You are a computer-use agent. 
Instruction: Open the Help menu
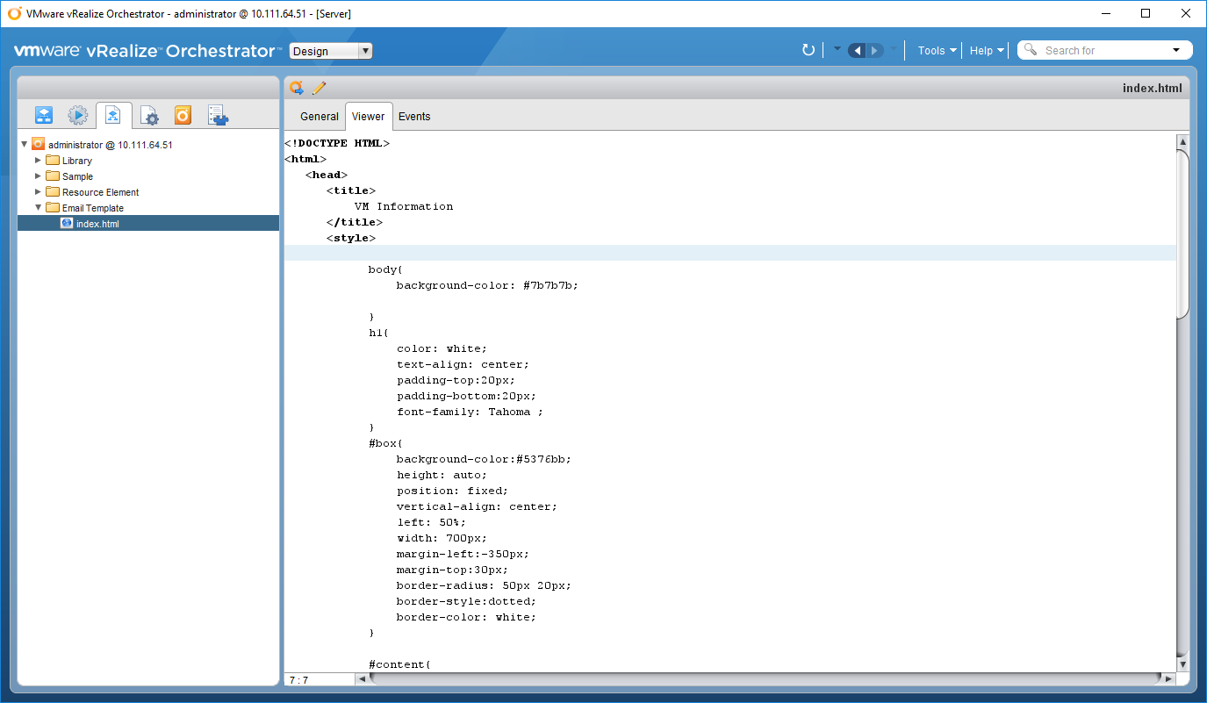pyautogui.click(x=987, y=50)
